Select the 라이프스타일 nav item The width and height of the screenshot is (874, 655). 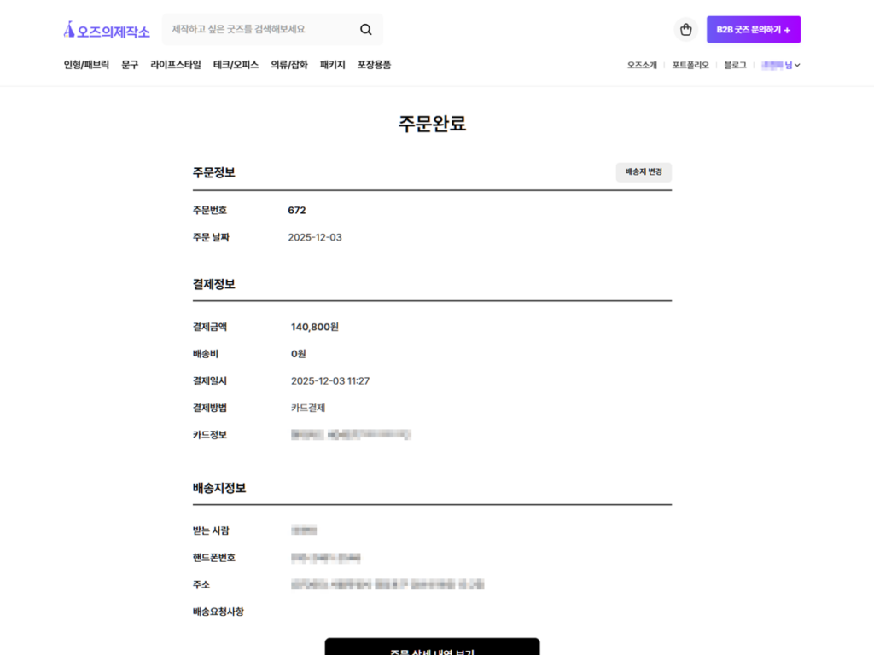[x=173, y=64]
